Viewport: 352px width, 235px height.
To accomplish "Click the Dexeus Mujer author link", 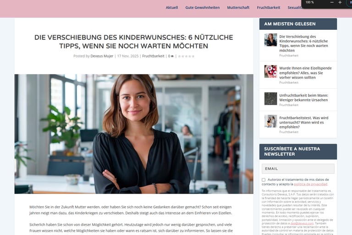I will tap(102, 56).
